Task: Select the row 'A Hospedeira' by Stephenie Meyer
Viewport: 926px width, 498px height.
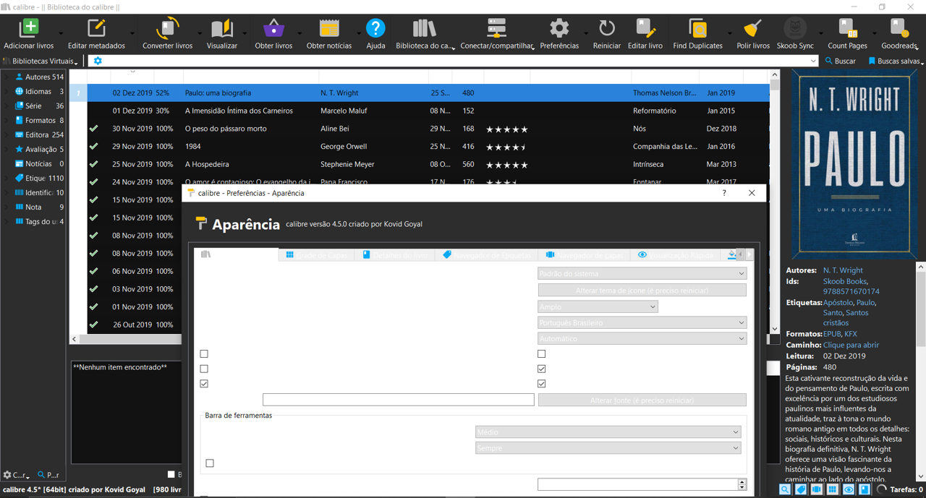Action: click(428, 164)
